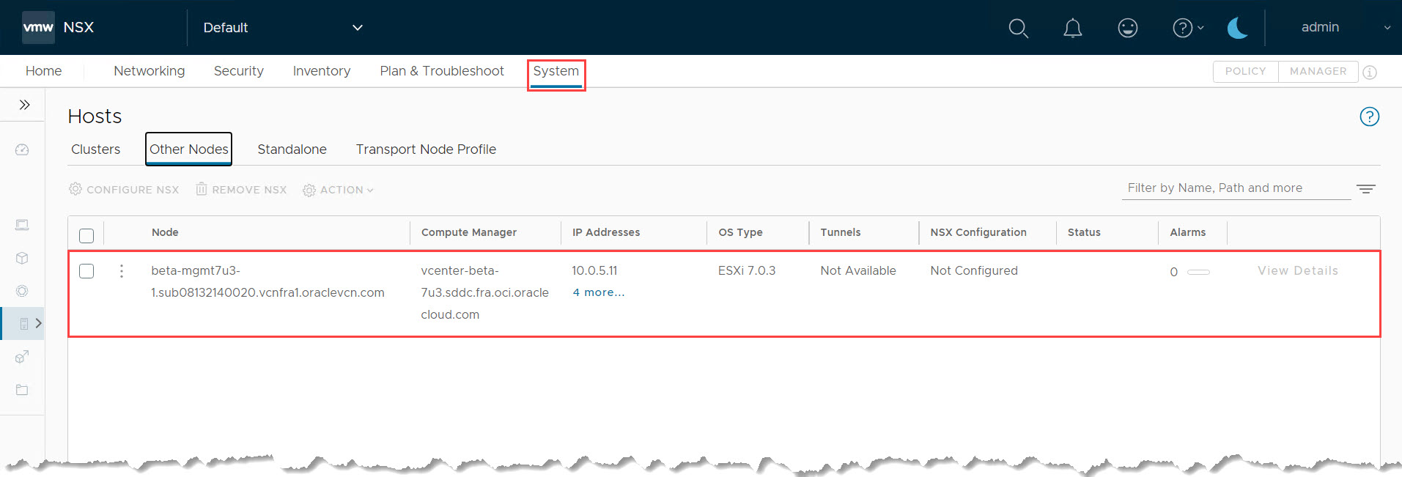
Task: Switch to POLICY mode
Action: 1245,71
